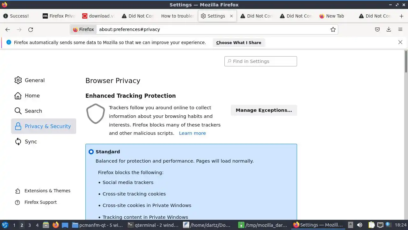Open Sync settings category
The image size is (408, 230).
(44, 142)
